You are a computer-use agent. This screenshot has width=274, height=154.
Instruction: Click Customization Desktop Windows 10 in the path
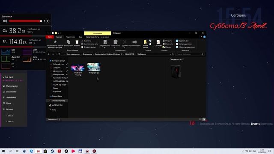click(108, 54)
